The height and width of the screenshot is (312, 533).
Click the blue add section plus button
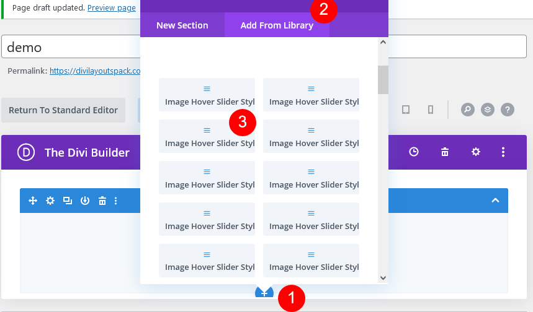click(x=264, y=292)
